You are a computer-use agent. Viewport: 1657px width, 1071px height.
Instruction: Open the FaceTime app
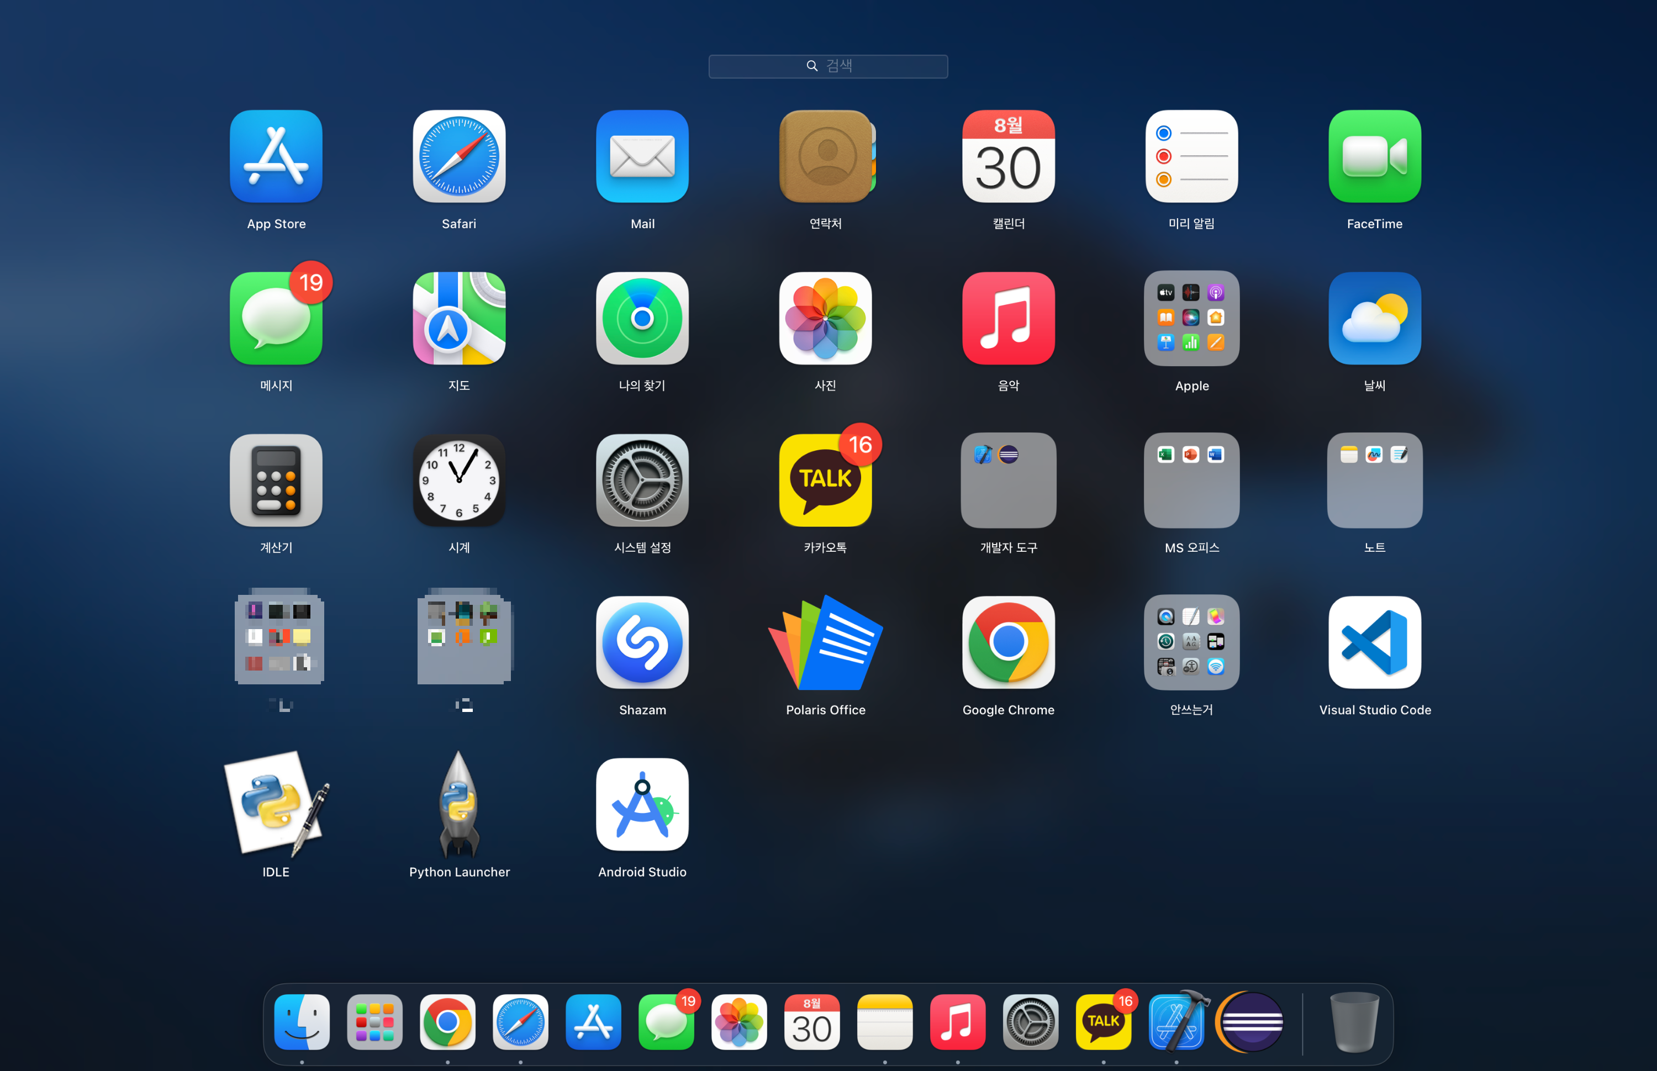pos(1374,156)
